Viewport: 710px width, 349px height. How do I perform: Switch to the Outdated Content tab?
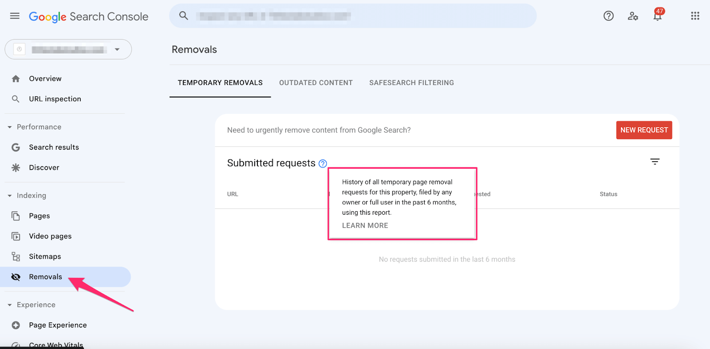pyautogui.click(x=316, y=83)
